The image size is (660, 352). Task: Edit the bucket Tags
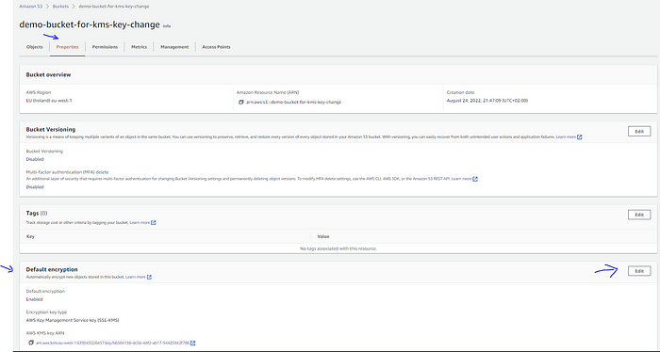(639, 215)
